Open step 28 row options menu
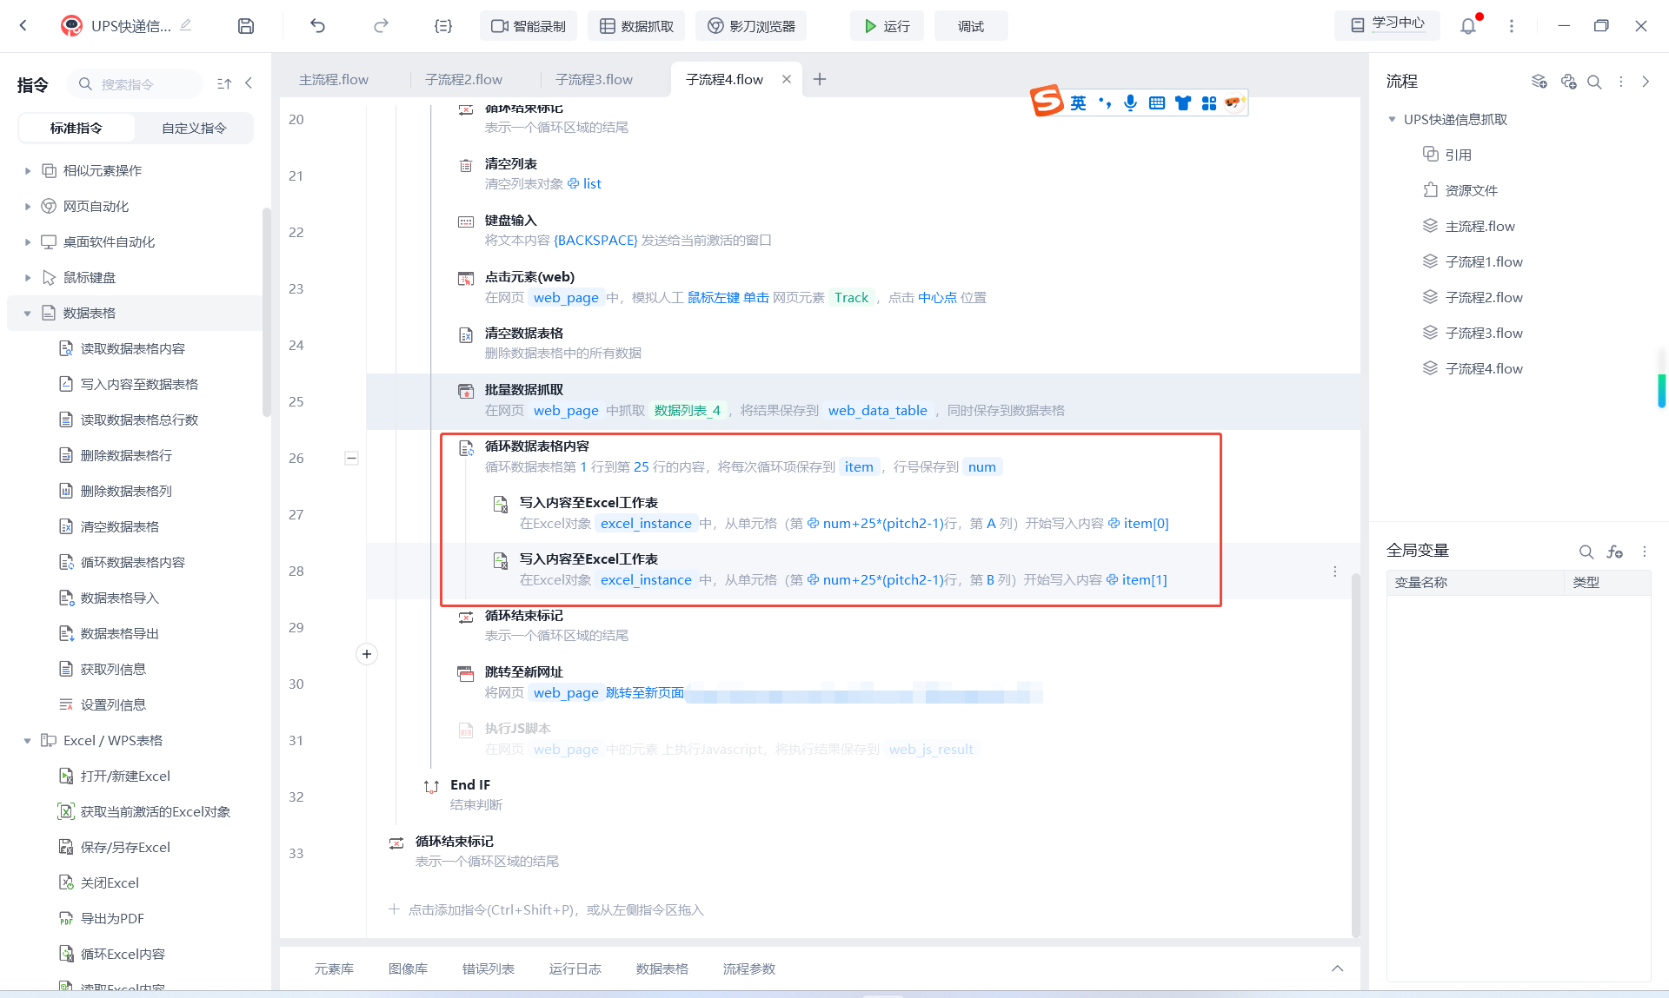The width and height of the screenshot is (1669, 998). coord(1335,572)
